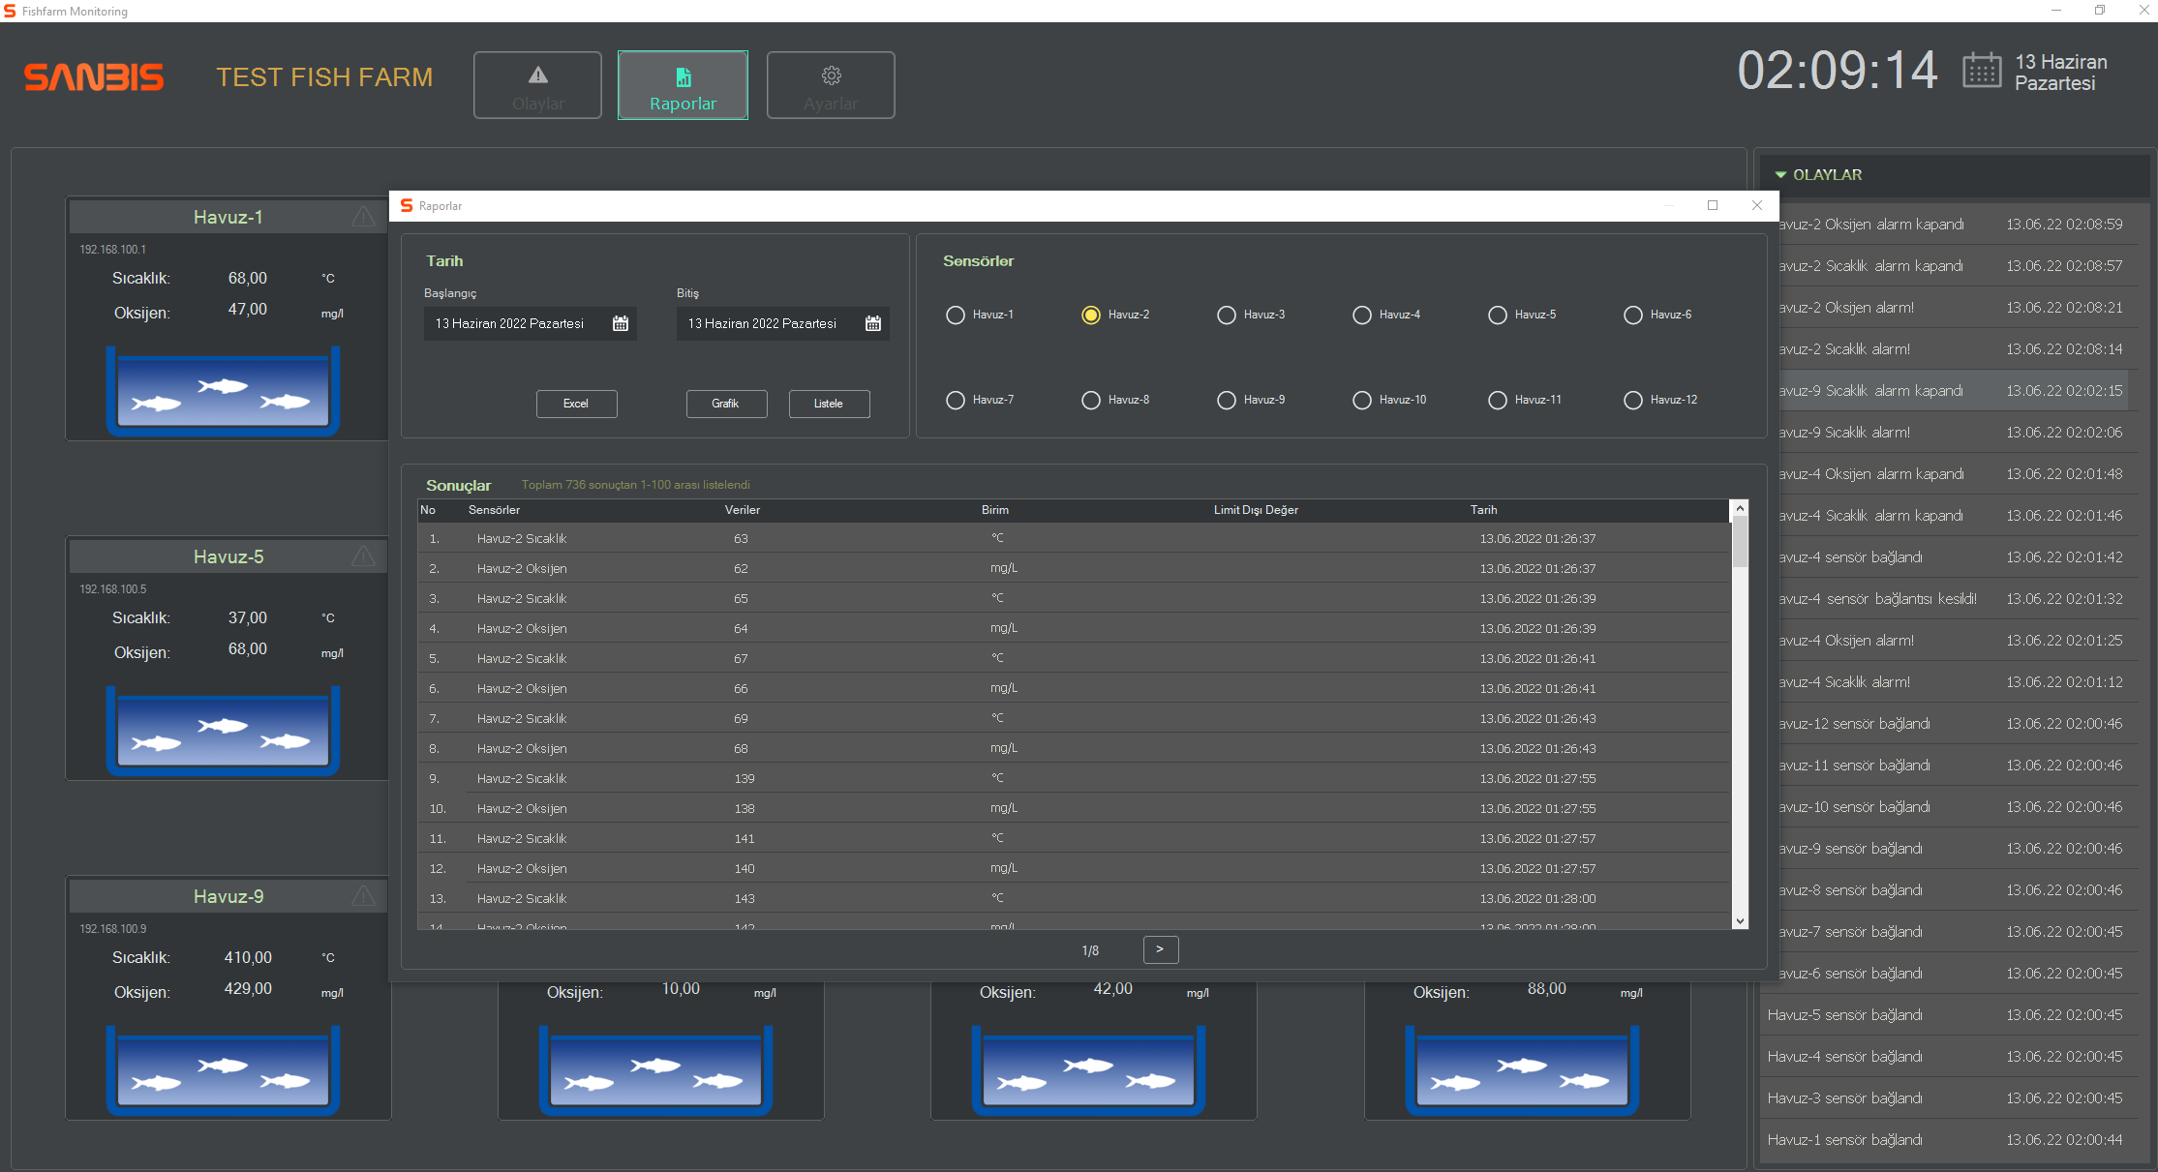Viewport: 2158px width, 1172px height.
Task: Click Havuz-1 title header
Action: [228, 217]
